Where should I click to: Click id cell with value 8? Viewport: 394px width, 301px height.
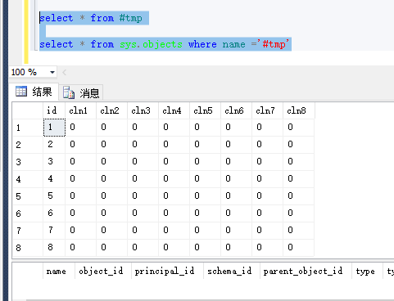[54, 248]
